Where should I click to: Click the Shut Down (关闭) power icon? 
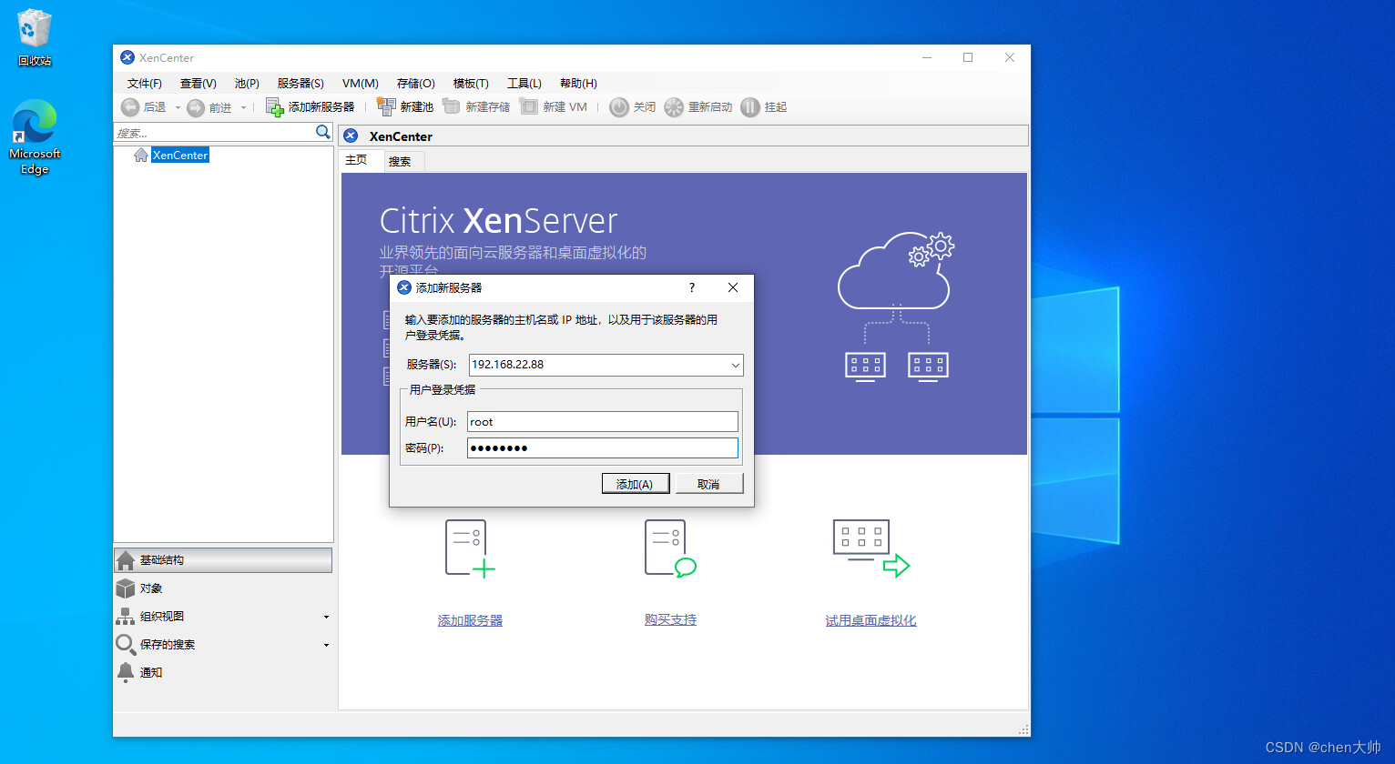(x=619, y=107)
